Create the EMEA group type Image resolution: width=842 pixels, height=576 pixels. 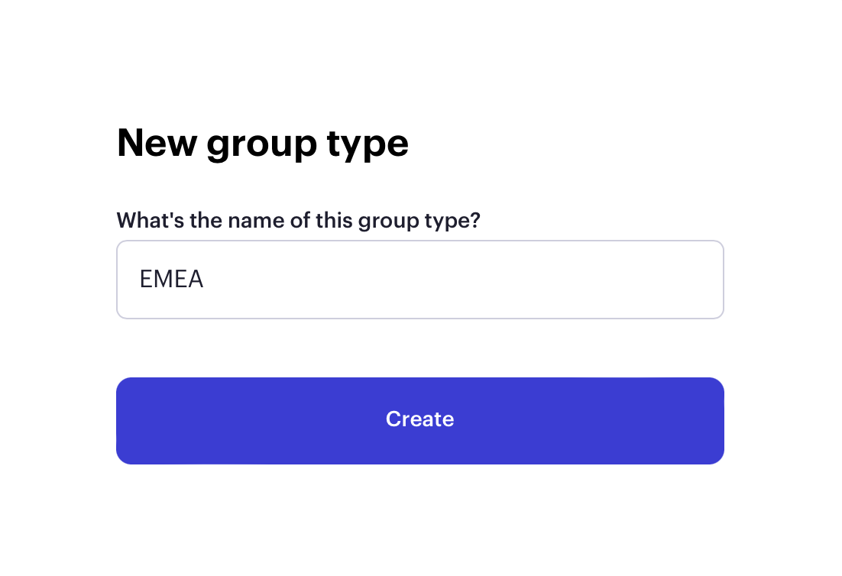pyautogui.click(x=420, y=421)
